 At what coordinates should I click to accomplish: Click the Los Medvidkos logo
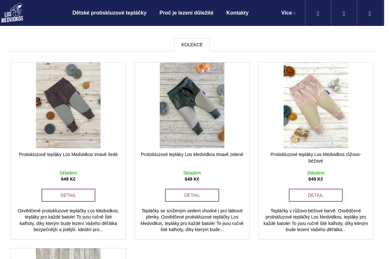pyautogui.click(x=12, y=13)
